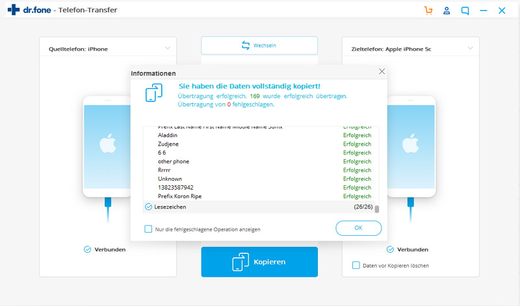Select the Rrrrr entry
Image resolution: width=520 pixels, height=306 pixels.
tap(164, 170)
